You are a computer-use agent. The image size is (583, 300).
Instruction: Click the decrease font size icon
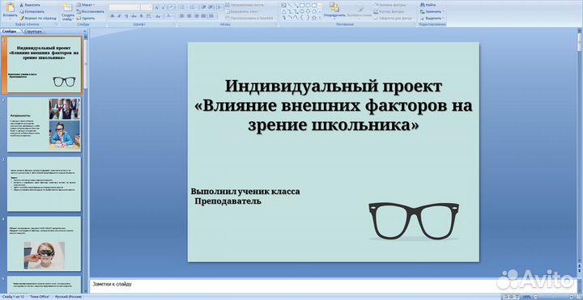(163, 7)
